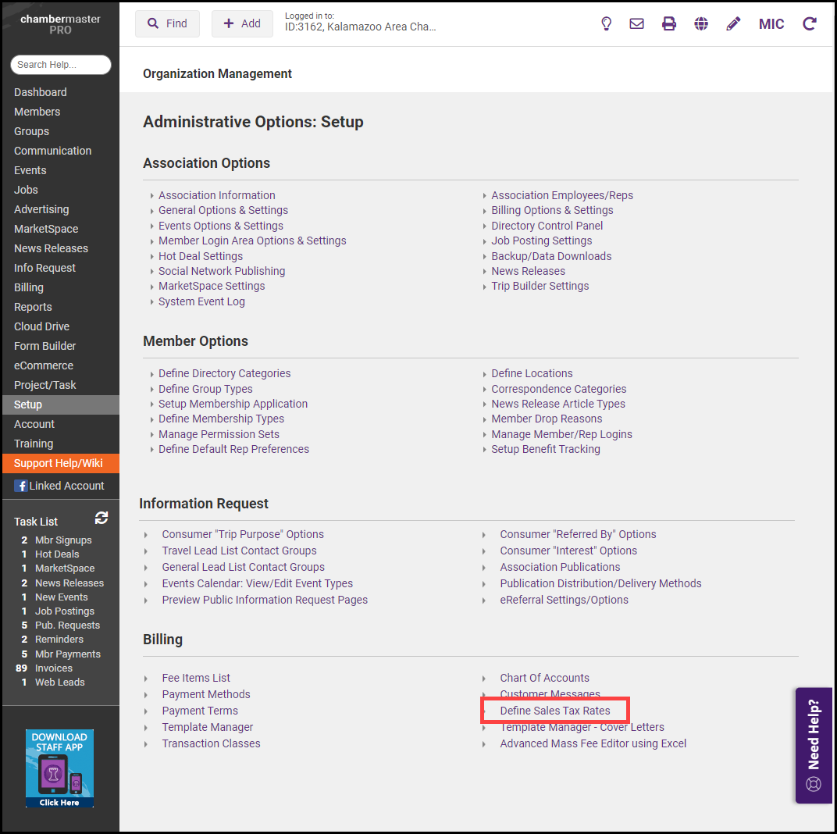Open Define Sales Tax Rates link
The image size is (837, 834).
(555, 711)
